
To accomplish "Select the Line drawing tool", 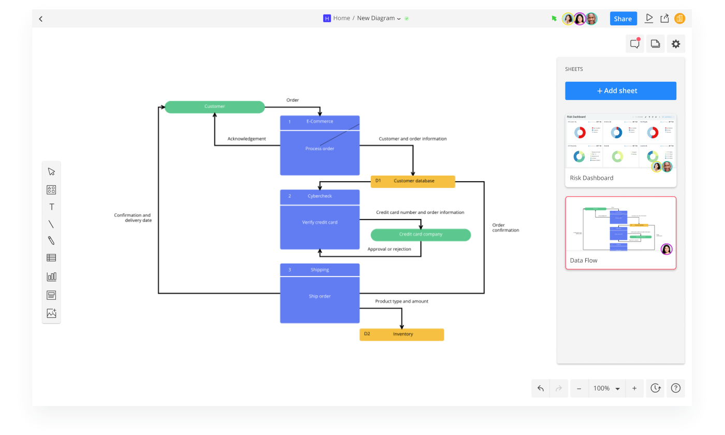I will click(51, 224).
